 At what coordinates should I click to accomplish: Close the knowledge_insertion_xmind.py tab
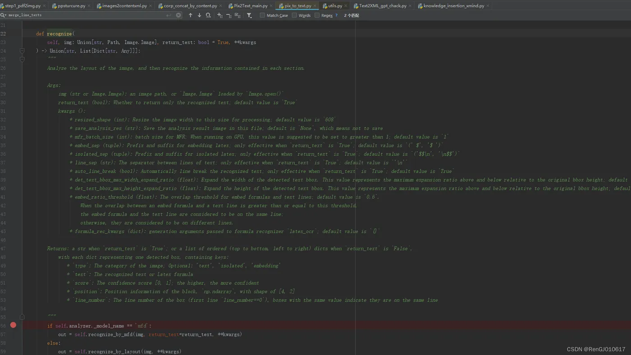tap(488, 6)
